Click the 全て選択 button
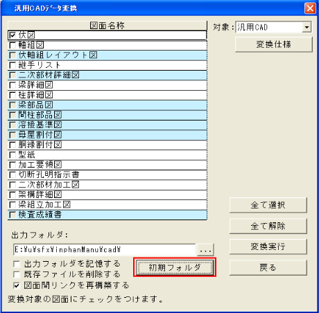Image resolution: width=319 pixels, height=313 pixels. point(268,205)
